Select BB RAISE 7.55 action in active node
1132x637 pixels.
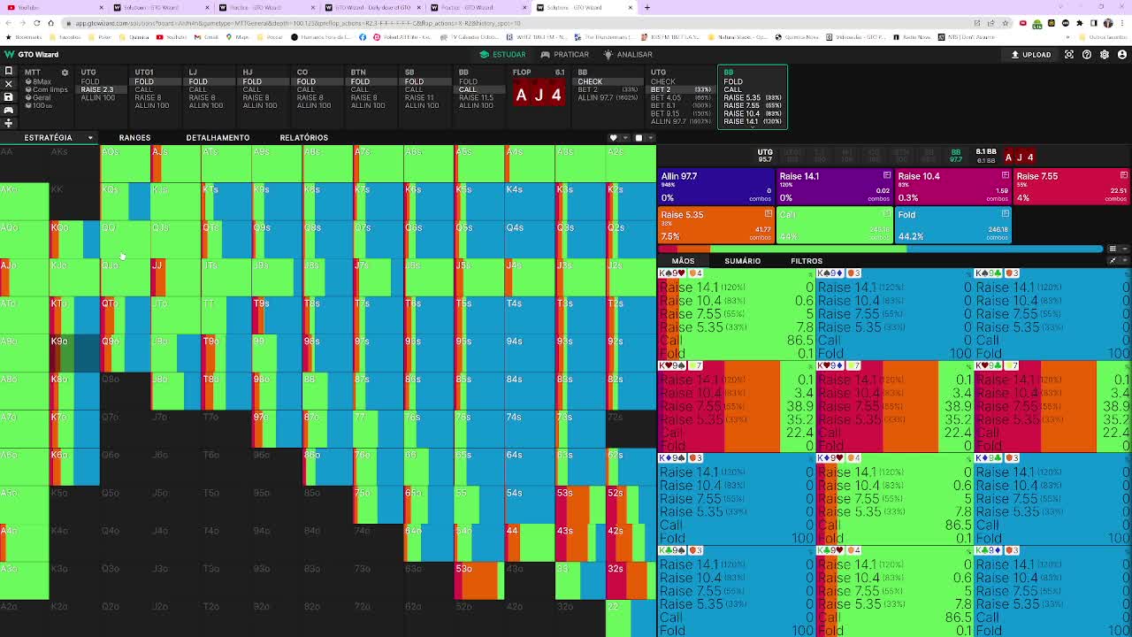[753, 105]
